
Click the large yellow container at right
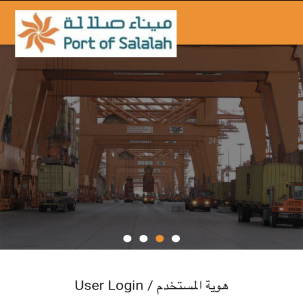269,184
